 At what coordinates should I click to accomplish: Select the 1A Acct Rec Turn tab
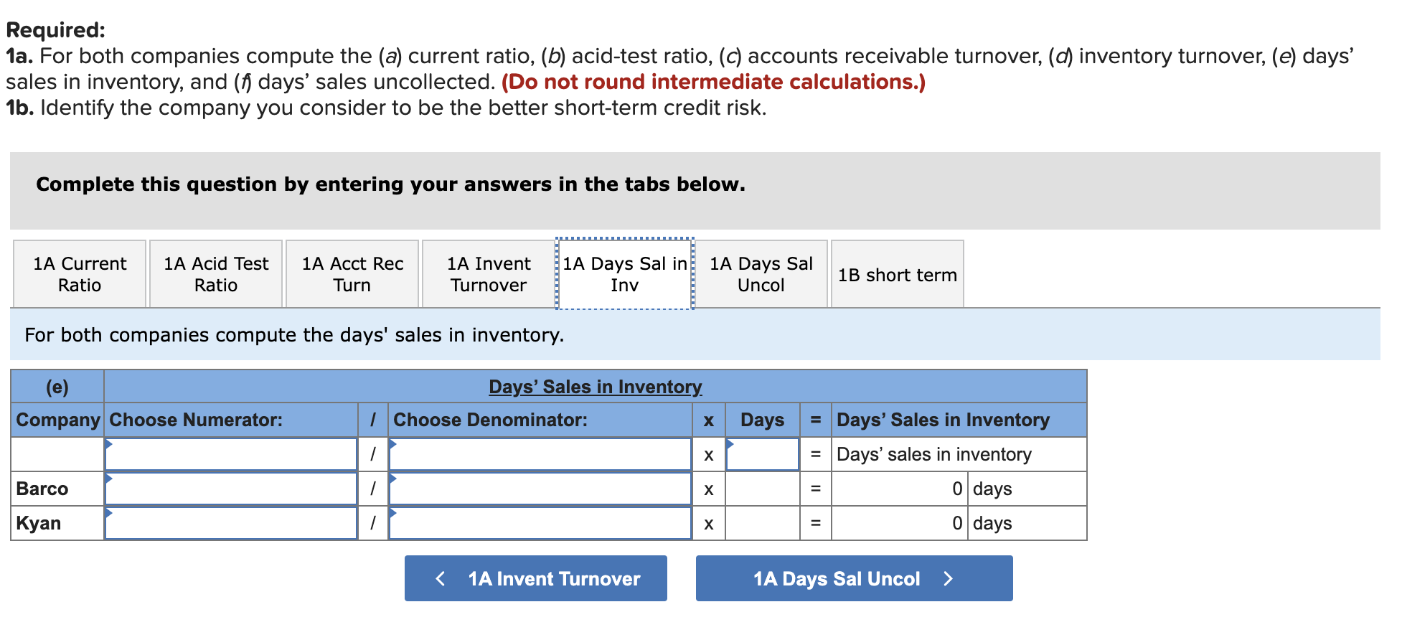point(352,274)
